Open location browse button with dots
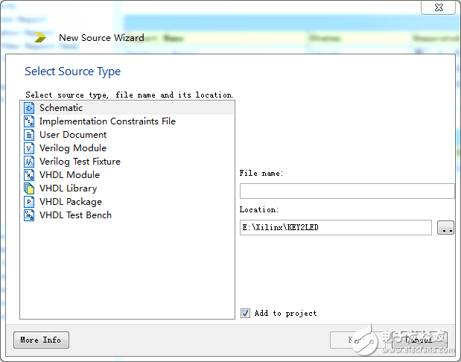This screenshot has width=461, height=362. pyautogui.click(x=446, y=228)
